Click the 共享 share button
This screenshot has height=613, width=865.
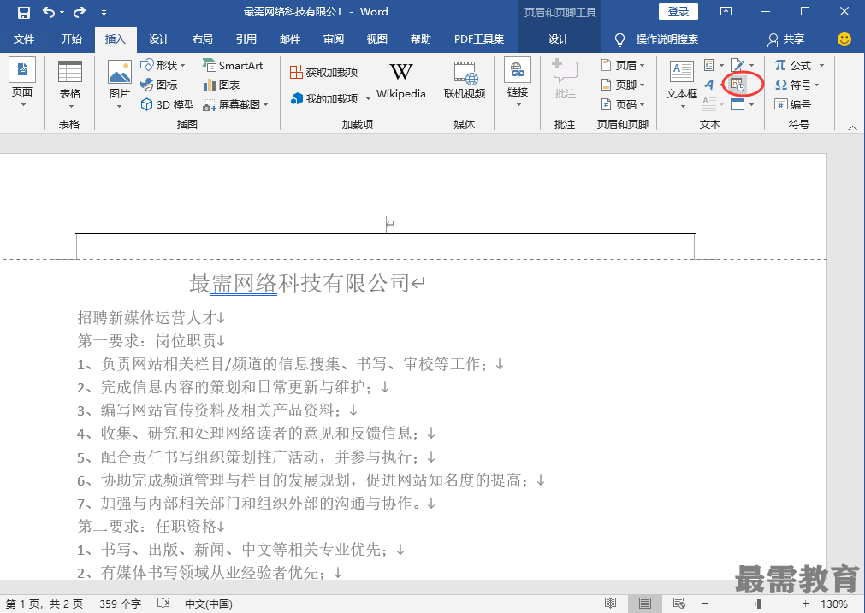coord(785,39)
